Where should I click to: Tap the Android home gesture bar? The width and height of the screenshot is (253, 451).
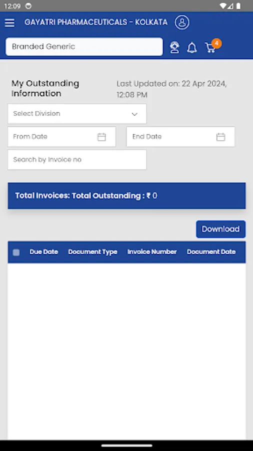coord(126,445)
